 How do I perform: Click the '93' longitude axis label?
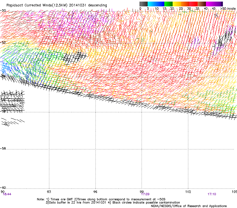(49, 192)
